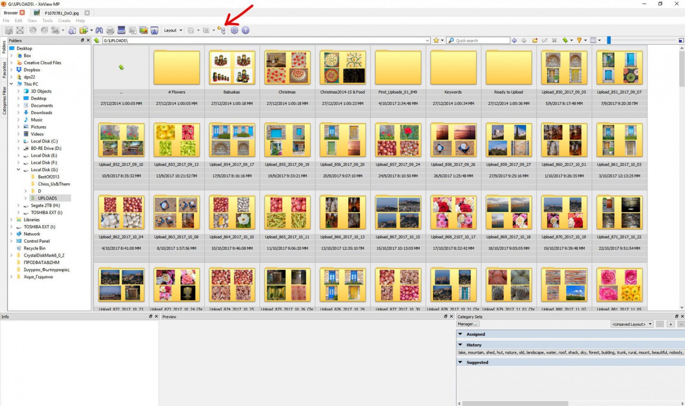685x406 pixels.
Task: Switch to the P1070781_DxO.jpg tab
Action: [x=61, y=13]
